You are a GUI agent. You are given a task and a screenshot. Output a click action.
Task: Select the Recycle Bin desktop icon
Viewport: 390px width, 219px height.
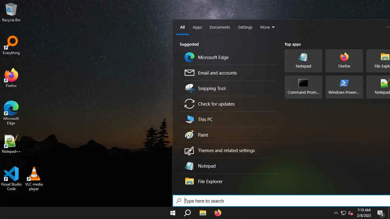(11, 13)
